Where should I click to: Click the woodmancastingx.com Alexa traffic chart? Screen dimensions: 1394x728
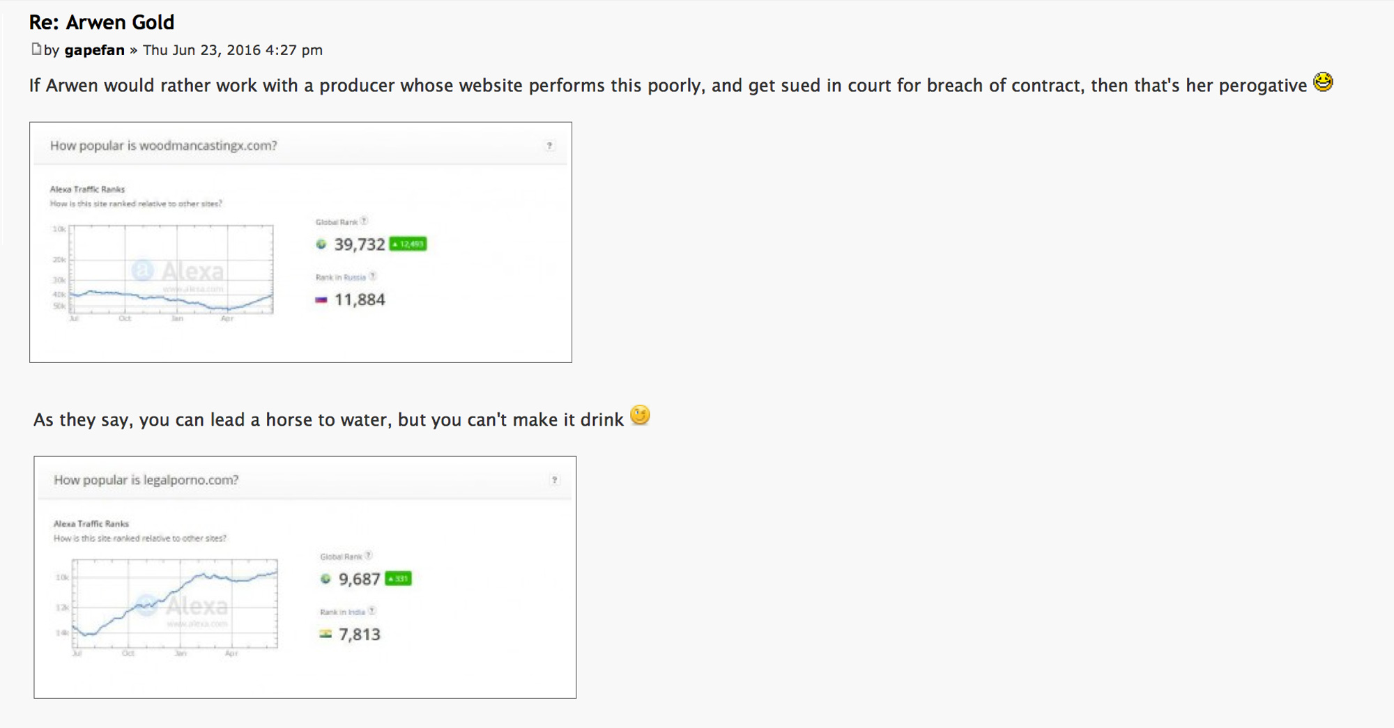(x=171, y=270)
